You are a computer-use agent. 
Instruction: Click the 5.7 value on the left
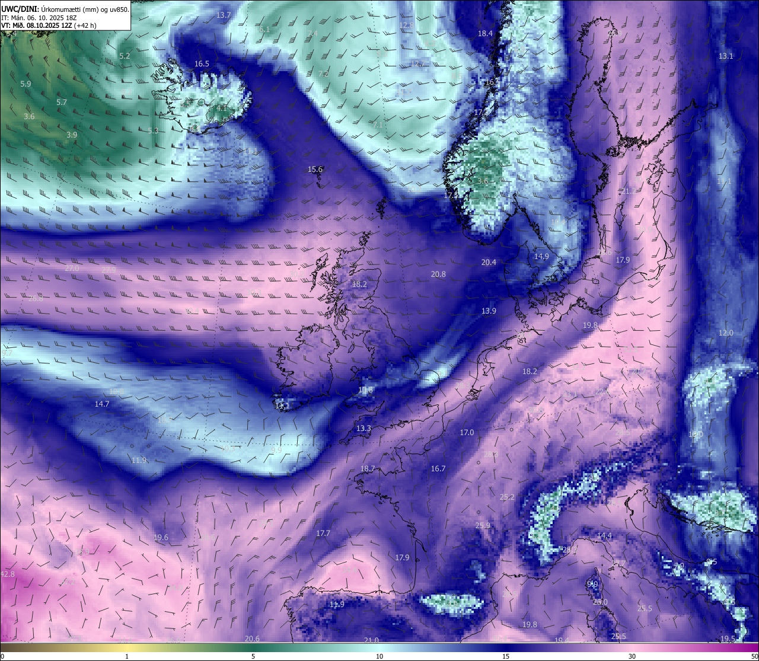click(x=62, y=103)
